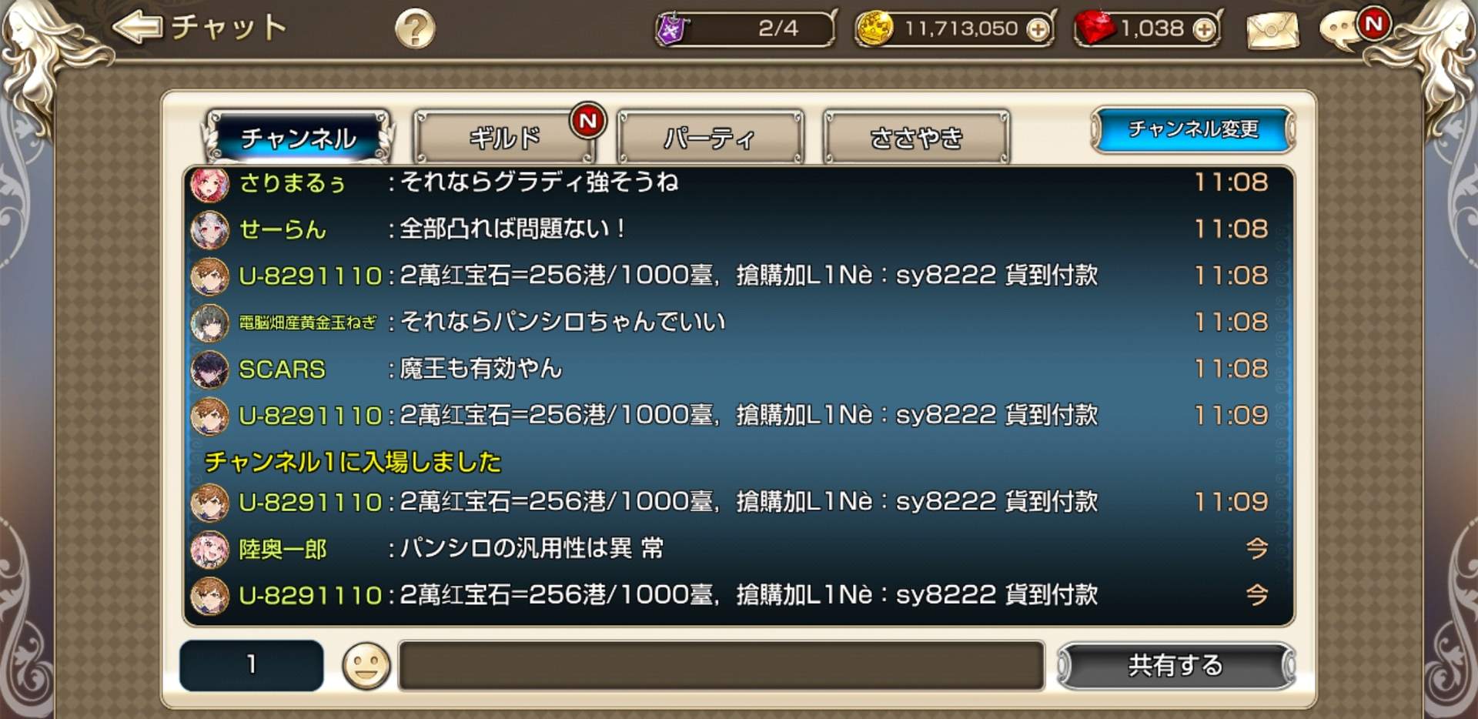Select 陸奥一郎's username in chat

tap(283, 549)
